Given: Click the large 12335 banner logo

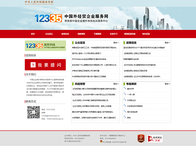Looking at the screenshot, I should tap(48, 18).
